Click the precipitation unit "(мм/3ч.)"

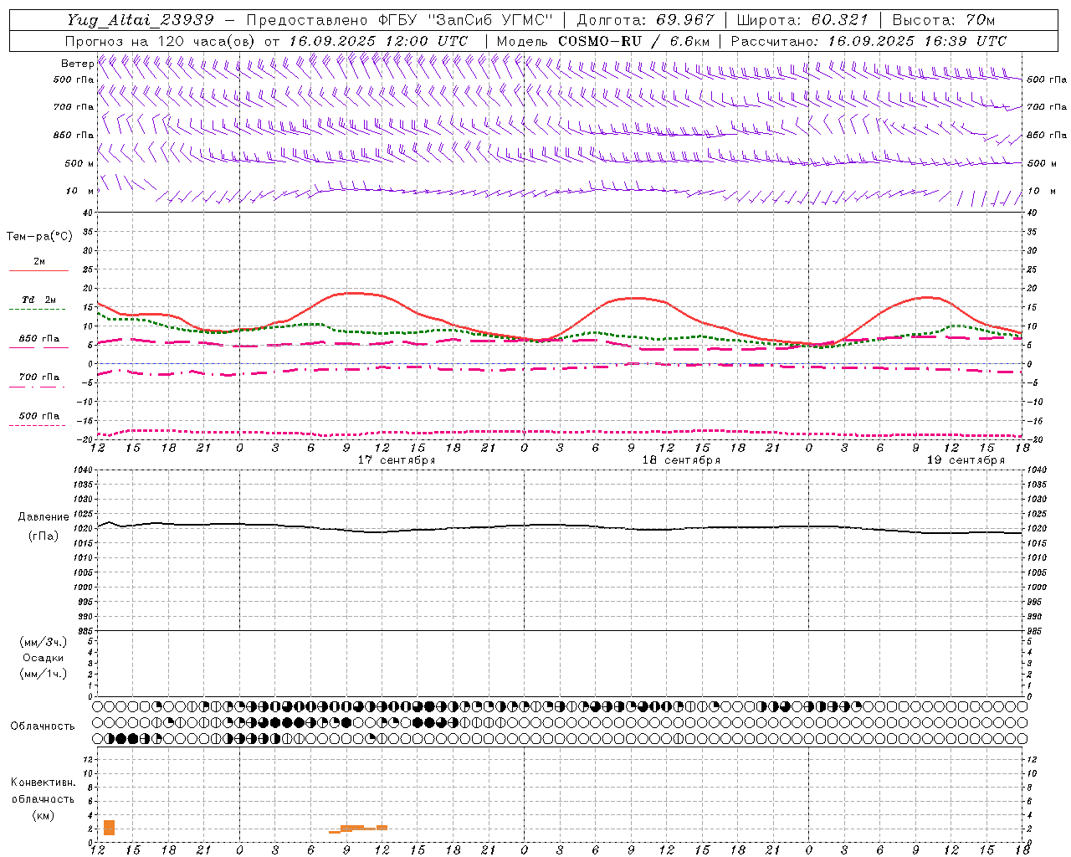[x=44, y=642]
